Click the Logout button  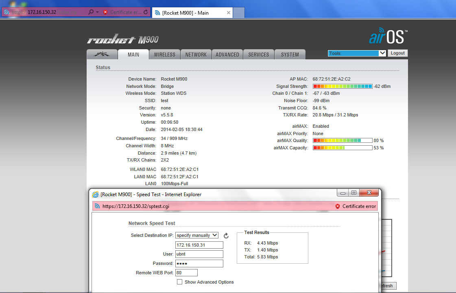tap(397, 53)
